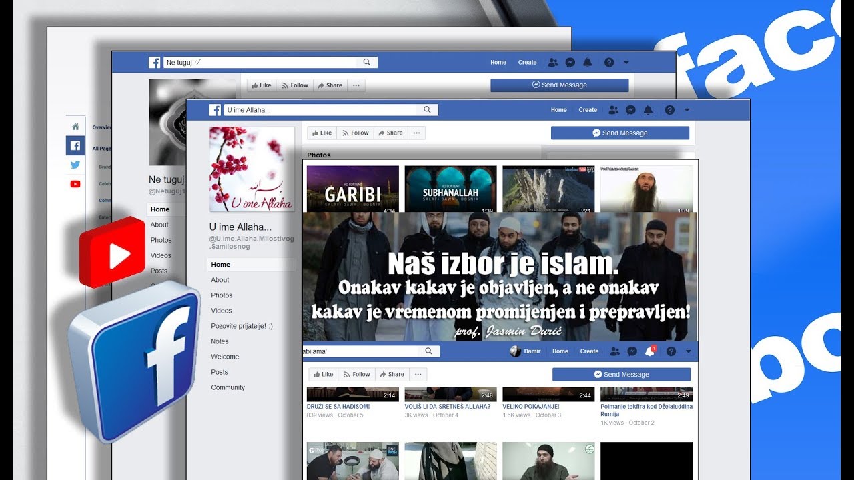This screenshot has height=480, width=854.
Task: Open Photos in U ime Allaha sidebar
Action: [x=222, y=295]
